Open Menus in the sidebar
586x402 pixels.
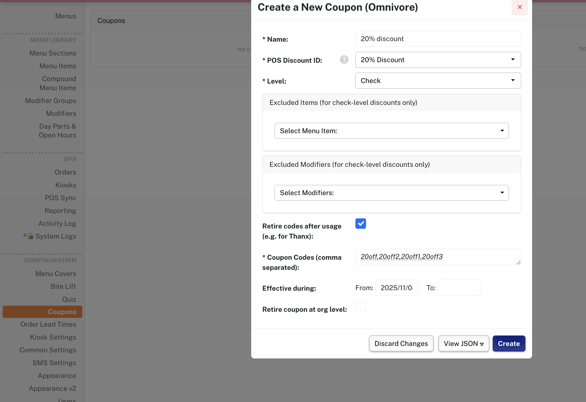(x=66, y=16)
